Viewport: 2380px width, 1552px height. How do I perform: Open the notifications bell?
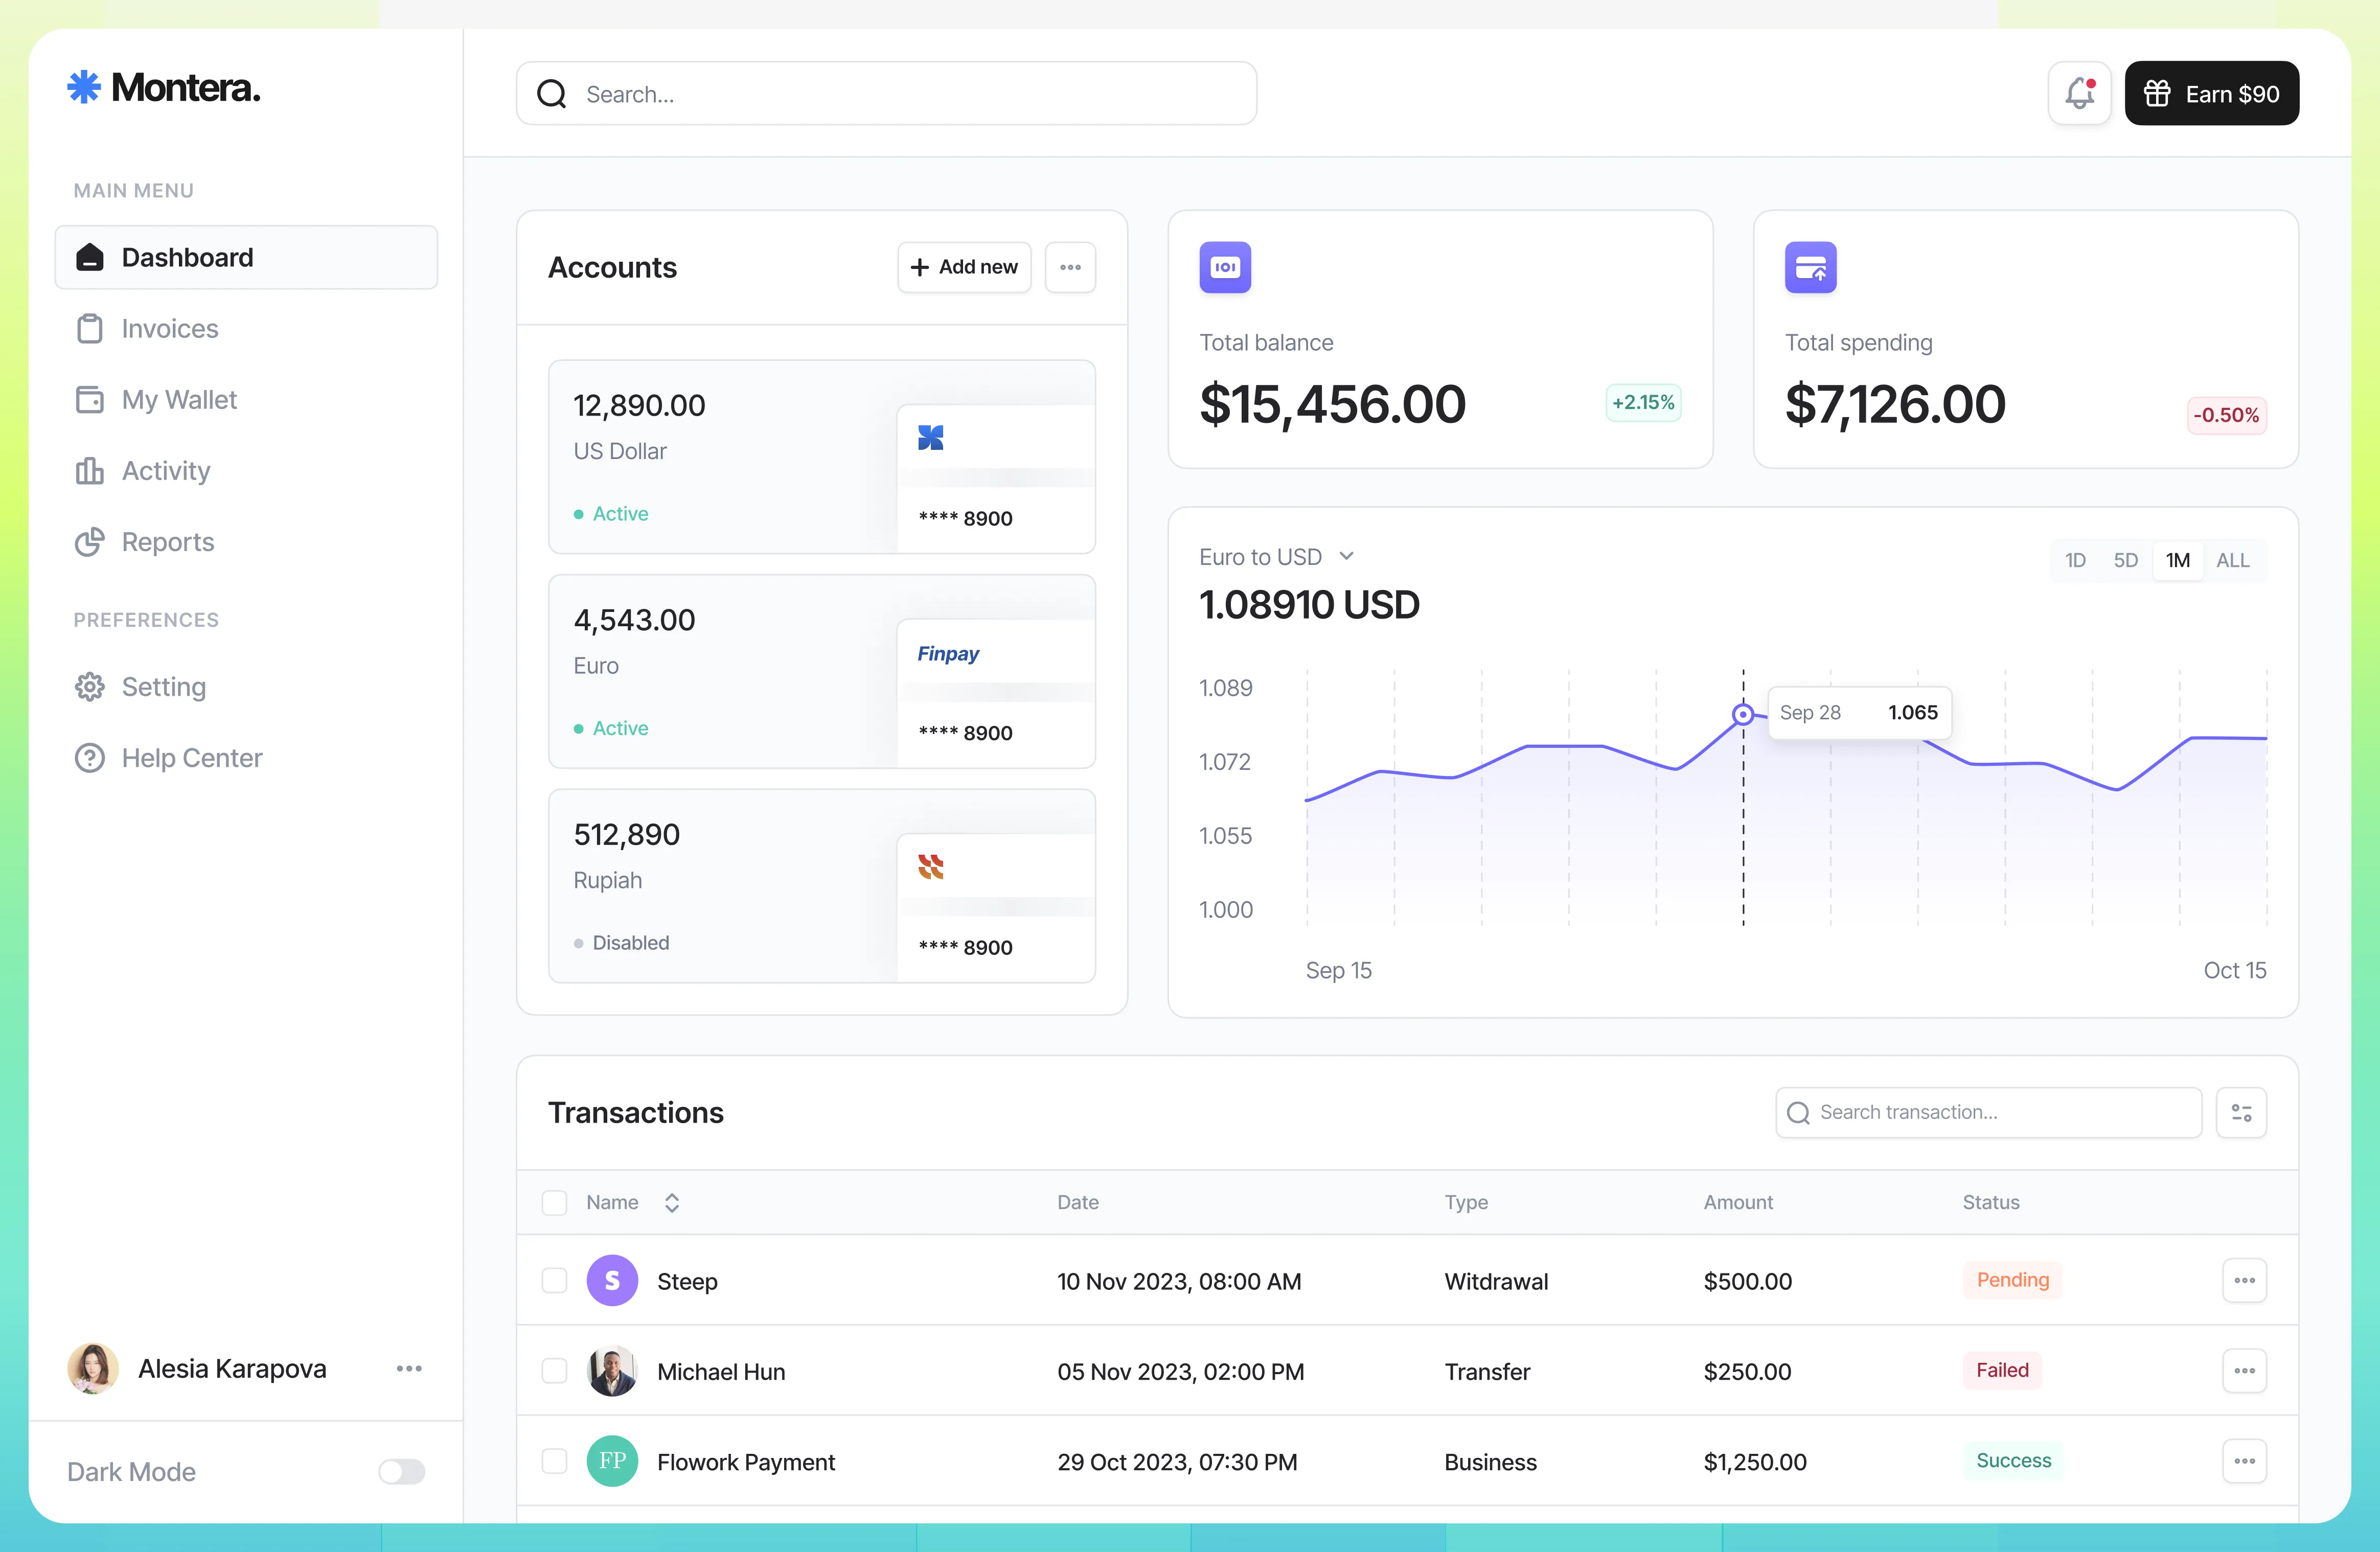[x=2079, y=93]
